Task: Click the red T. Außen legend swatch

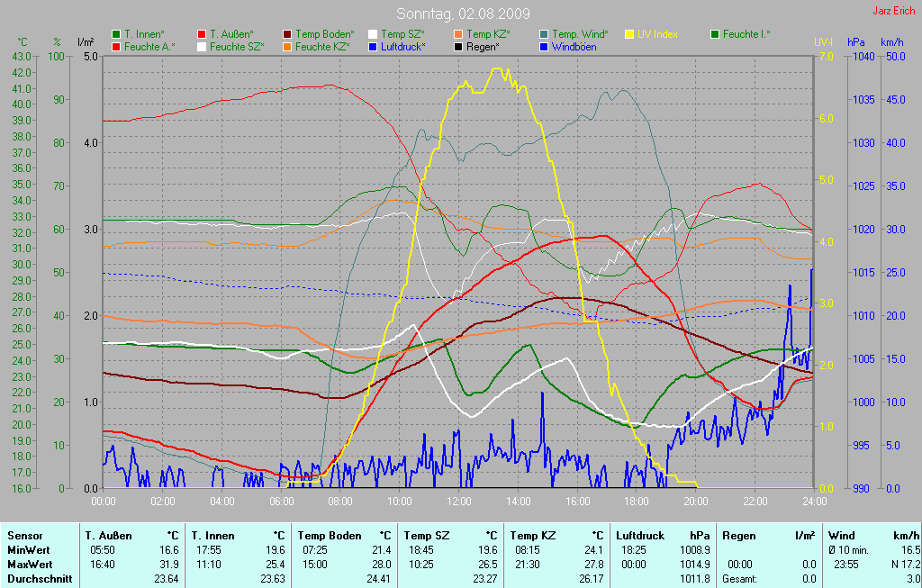Action: coord(202,35)
